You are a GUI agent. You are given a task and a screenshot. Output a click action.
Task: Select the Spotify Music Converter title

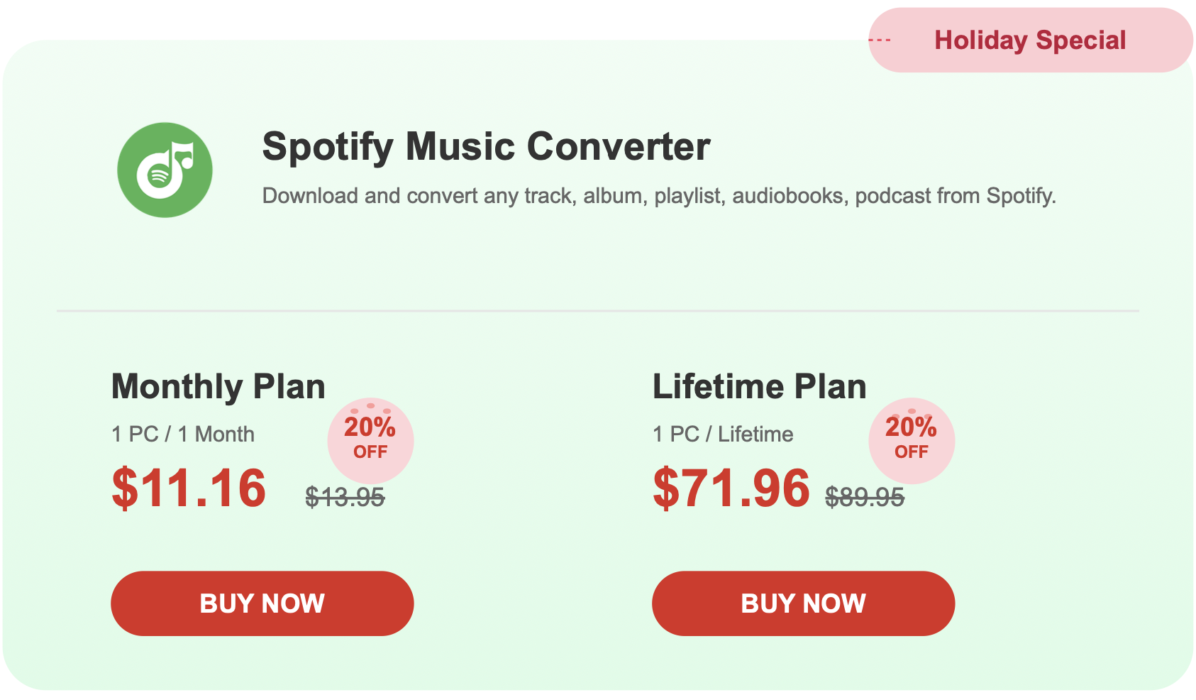(486, 147)
